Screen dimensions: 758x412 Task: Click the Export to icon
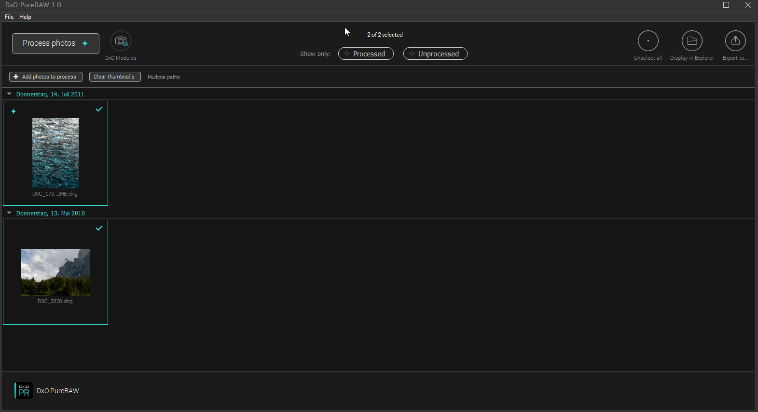pos(735,41)
